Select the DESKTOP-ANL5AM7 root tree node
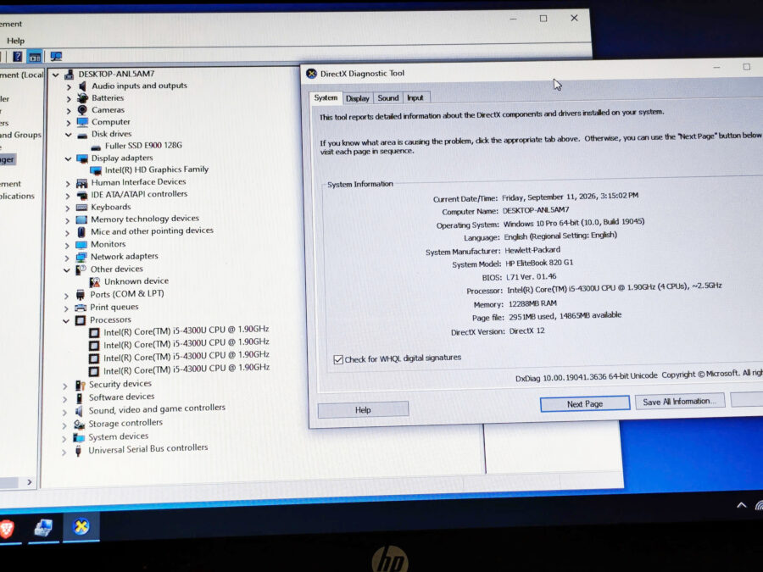 click(x=116, y=74)
